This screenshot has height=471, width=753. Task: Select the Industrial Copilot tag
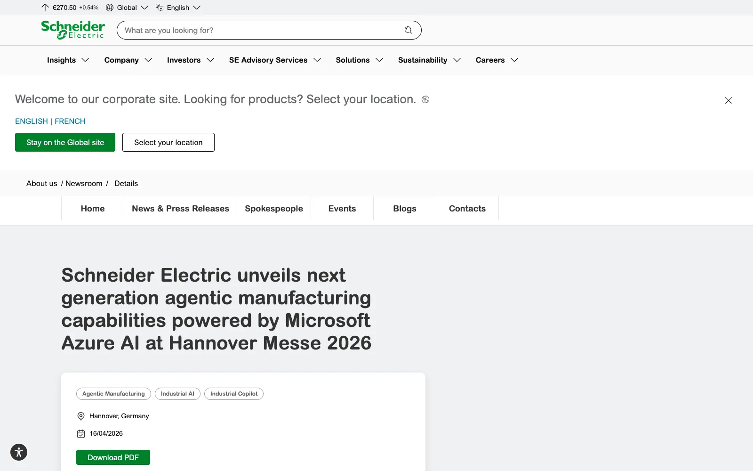234,394
